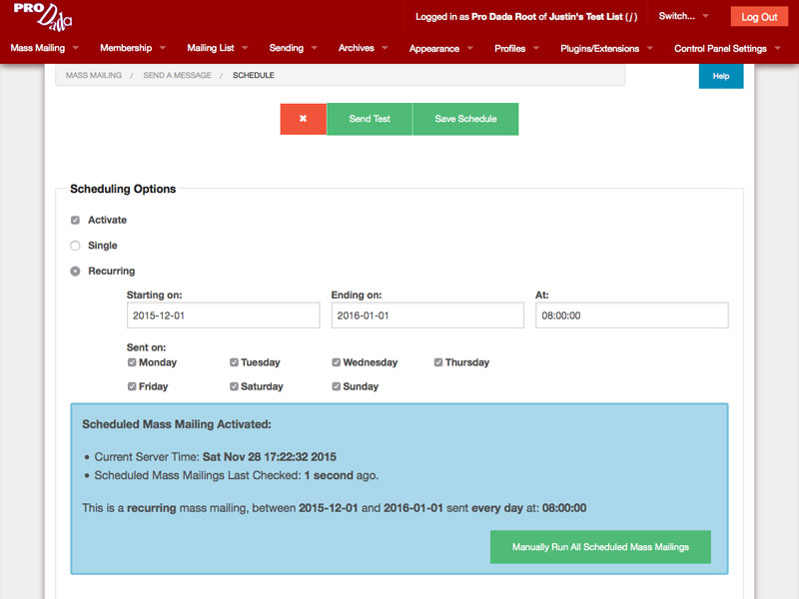This screenshot has width=799, height=599.
Task: Go to Send a Message breadcrumb
Action: point(177,75)
